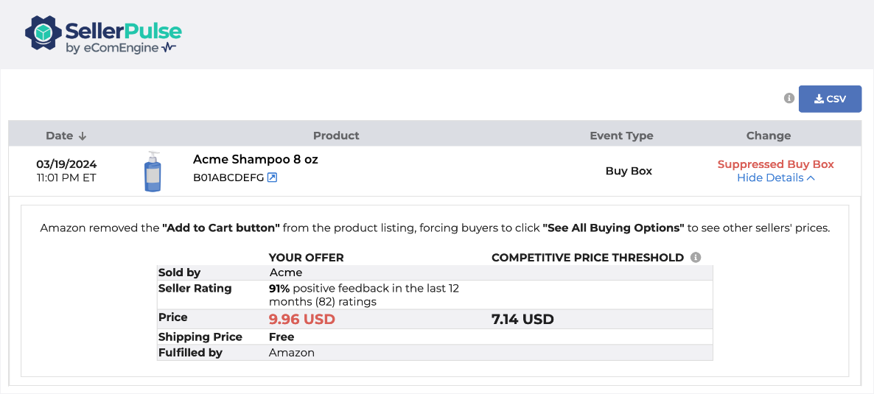The width and height of the screenshot is (874, 394).
Task: Click the 03/19/2024 date cell
Action: point(66,164)
